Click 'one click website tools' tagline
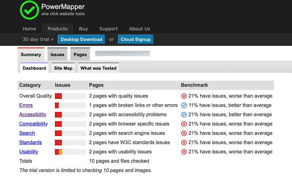The image size is (292, 181). pos(63,14)
